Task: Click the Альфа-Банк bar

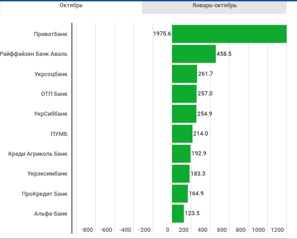Action: pos(178,213)
